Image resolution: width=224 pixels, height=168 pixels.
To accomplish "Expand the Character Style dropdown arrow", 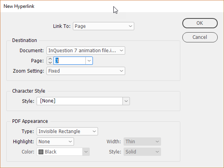I will (x=126, y=101).
